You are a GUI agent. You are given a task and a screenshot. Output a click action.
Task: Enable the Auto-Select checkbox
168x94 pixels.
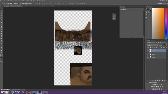[x=6, y=3]
